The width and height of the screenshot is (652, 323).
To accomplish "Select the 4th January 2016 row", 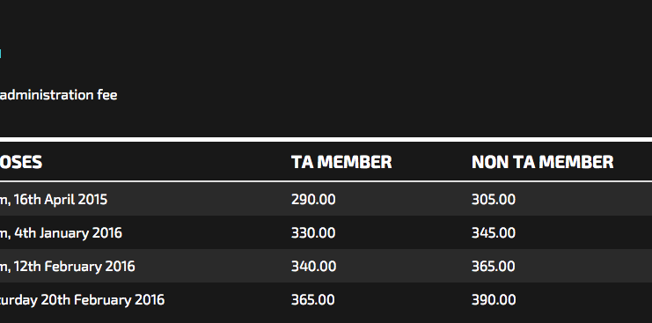I will [x=326, y=232].
